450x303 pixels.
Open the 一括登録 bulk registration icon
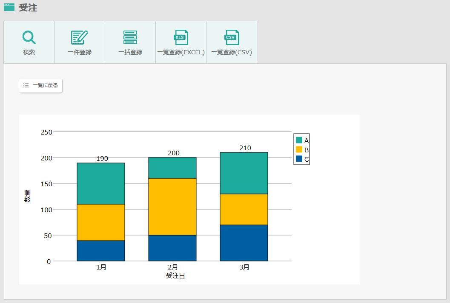(130, 37)
